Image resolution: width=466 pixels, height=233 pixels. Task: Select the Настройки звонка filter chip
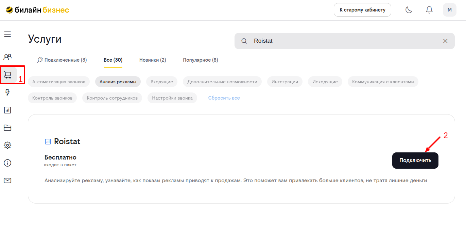pos(172,98)
